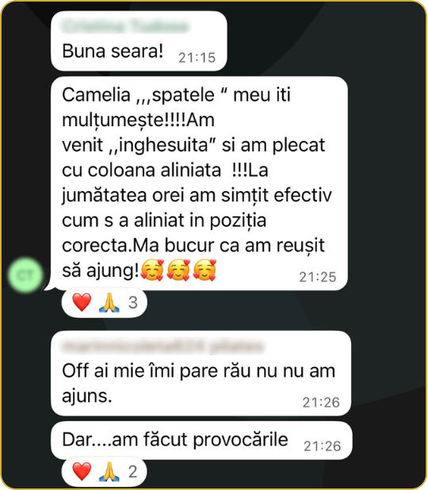
Task: Click the heart reaction under the 21:25 message
Action: click(82, 302)
